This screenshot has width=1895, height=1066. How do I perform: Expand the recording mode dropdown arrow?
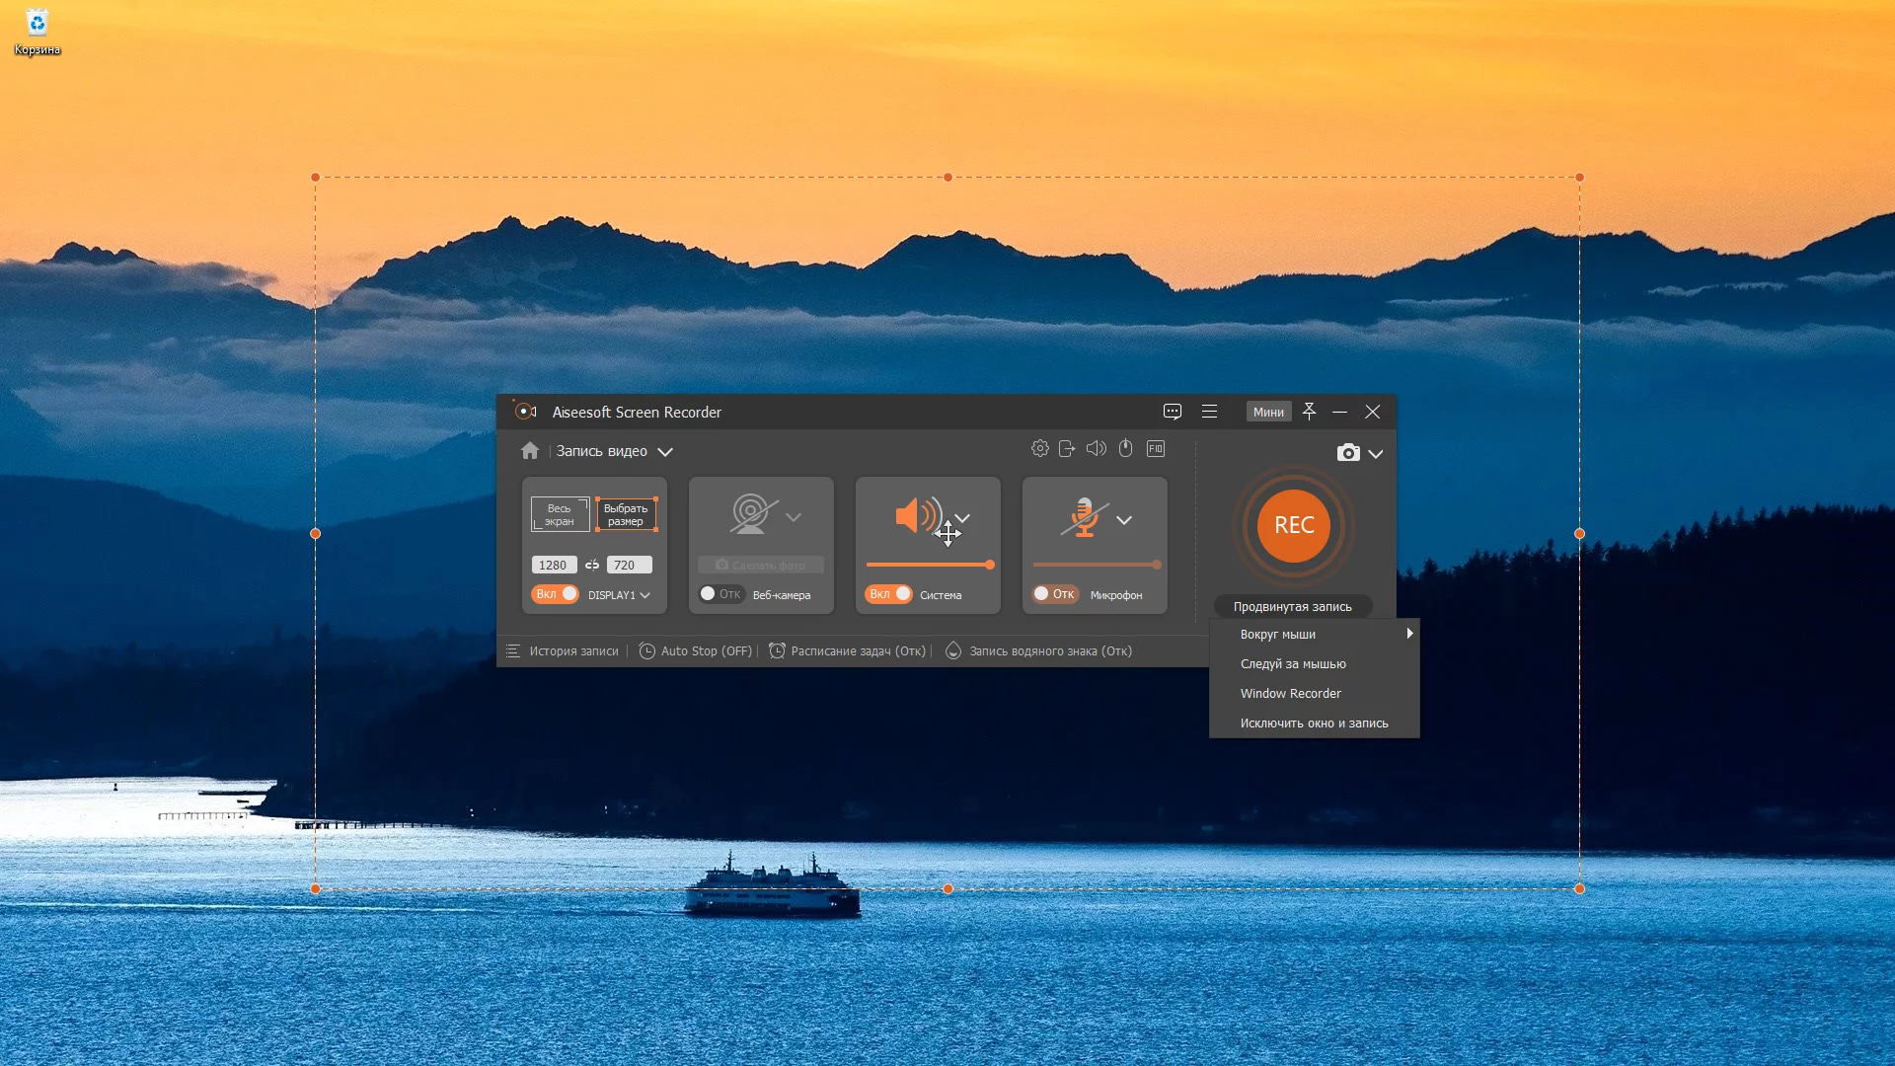pos(665,450)
